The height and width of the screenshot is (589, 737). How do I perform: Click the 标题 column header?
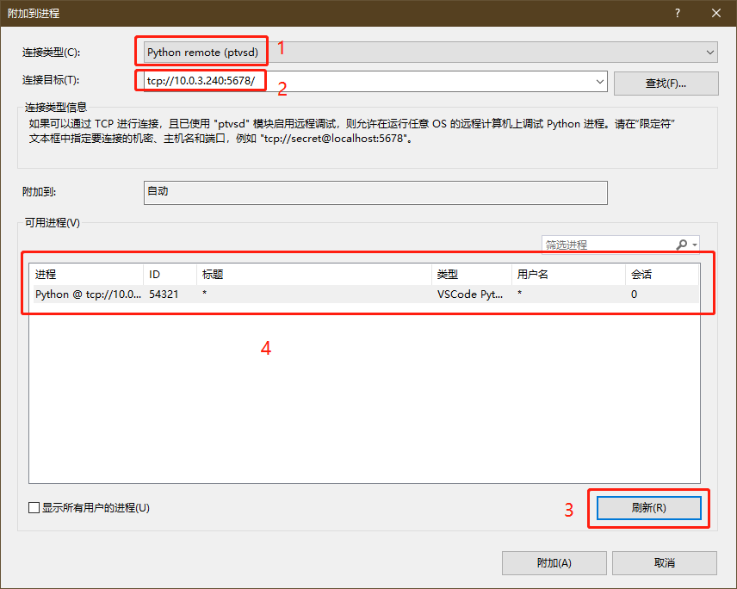[x=313, y=275]
